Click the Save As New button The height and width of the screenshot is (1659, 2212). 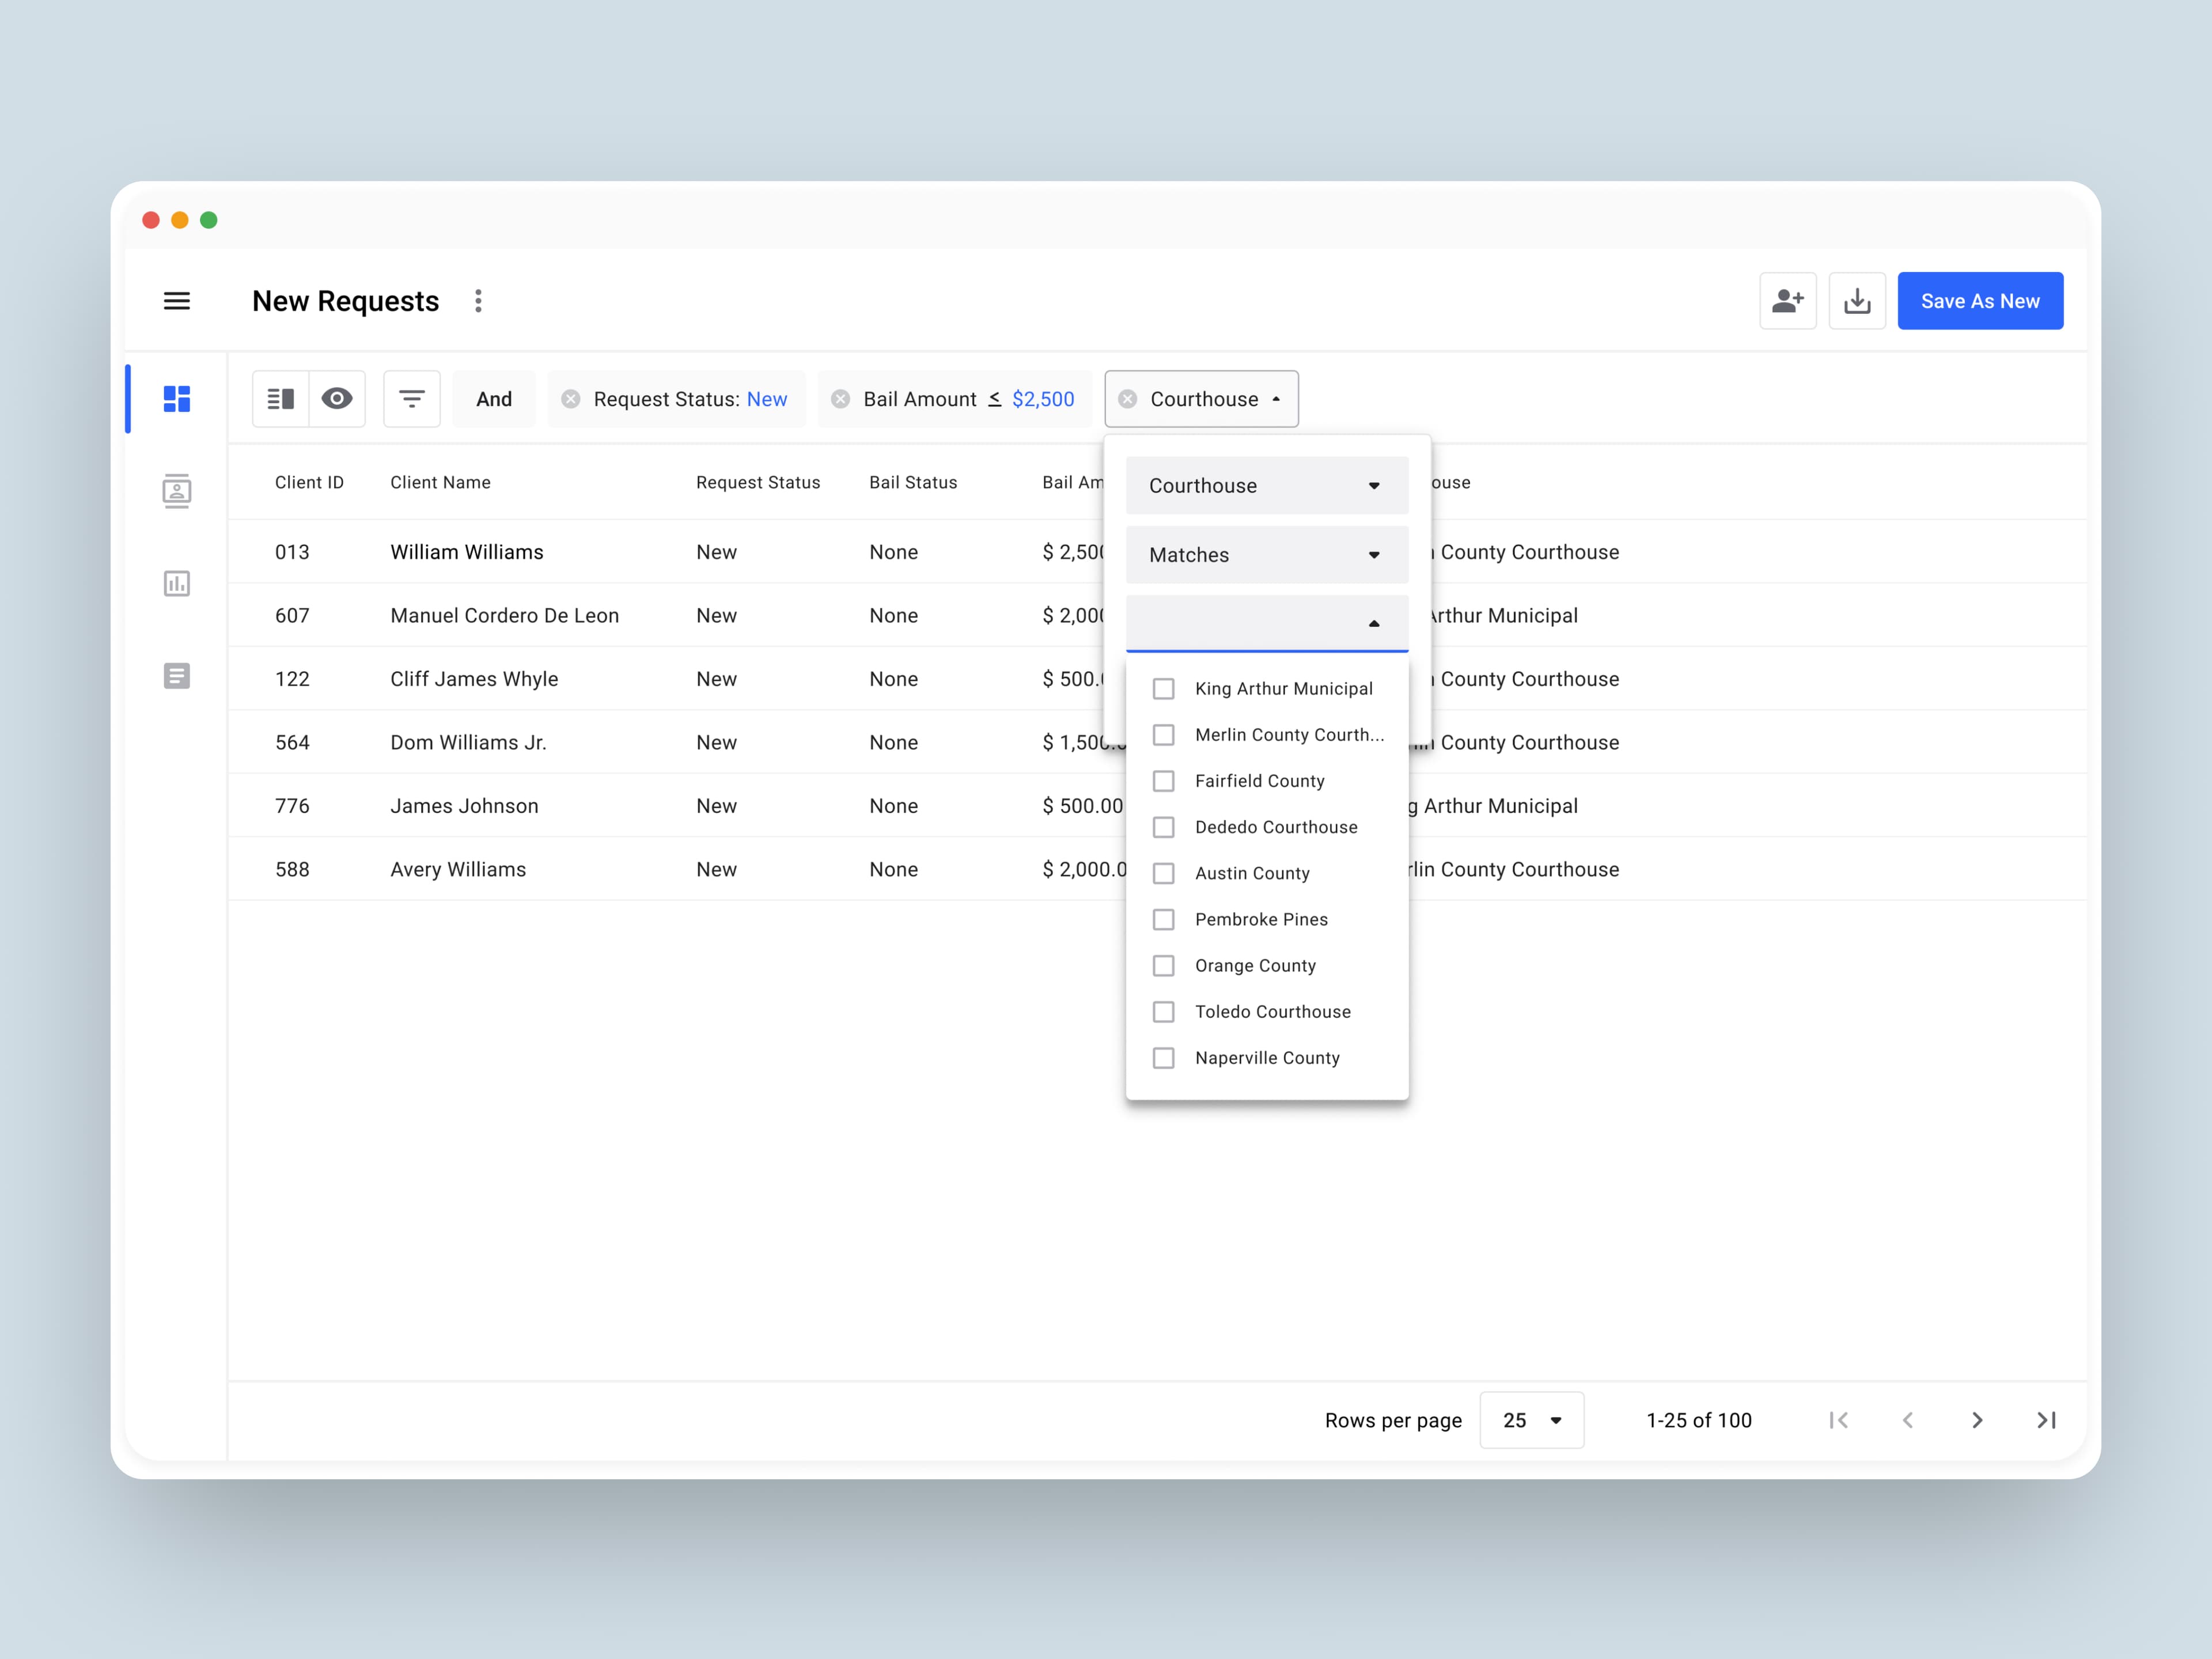[x=1980, y=300]
